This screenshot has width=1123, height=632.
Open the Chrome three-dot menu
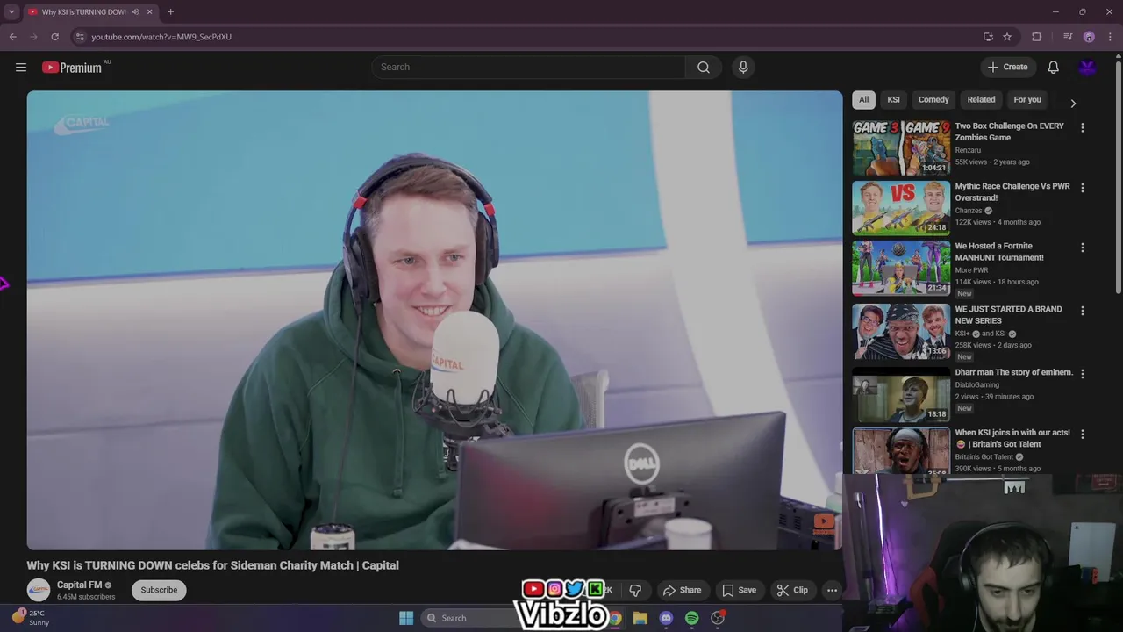click(1110, 37)
